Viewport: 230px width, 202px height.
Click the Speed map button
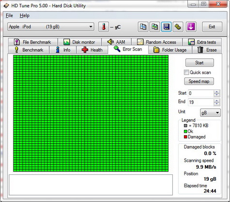tap(199, 81)
